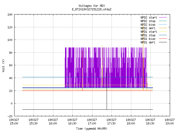Click the Time (yymmdd HH:MM) axis label

click(x=92, y=129)
